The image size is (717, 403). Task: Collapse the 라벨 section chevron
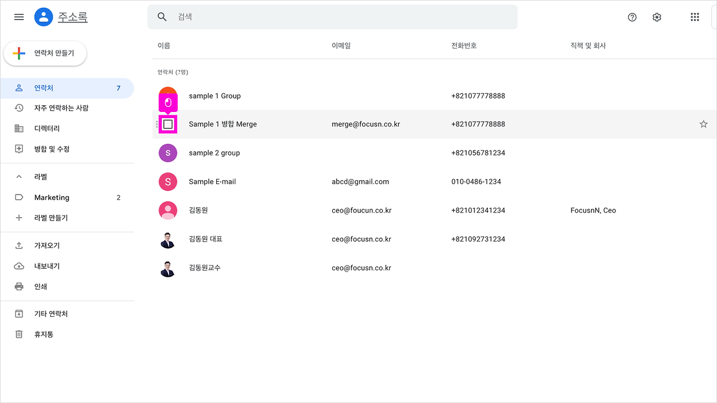pyautogui.click(x=18, y=176)
